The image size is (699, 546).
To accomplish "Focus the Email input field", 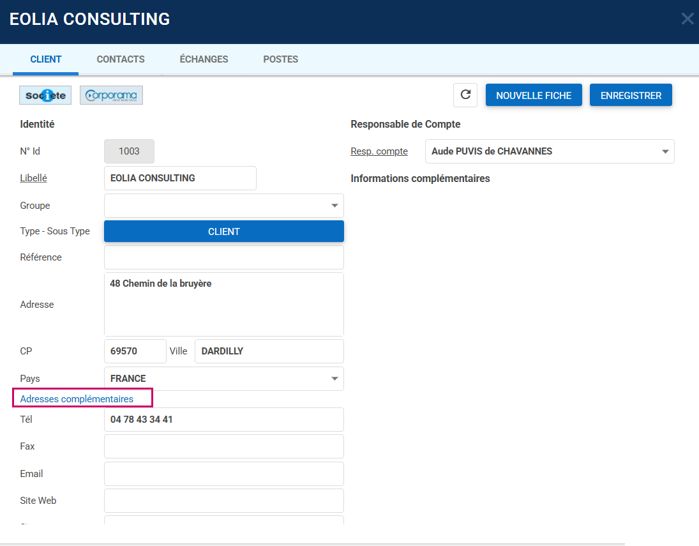I will click(x=223, y=474).
